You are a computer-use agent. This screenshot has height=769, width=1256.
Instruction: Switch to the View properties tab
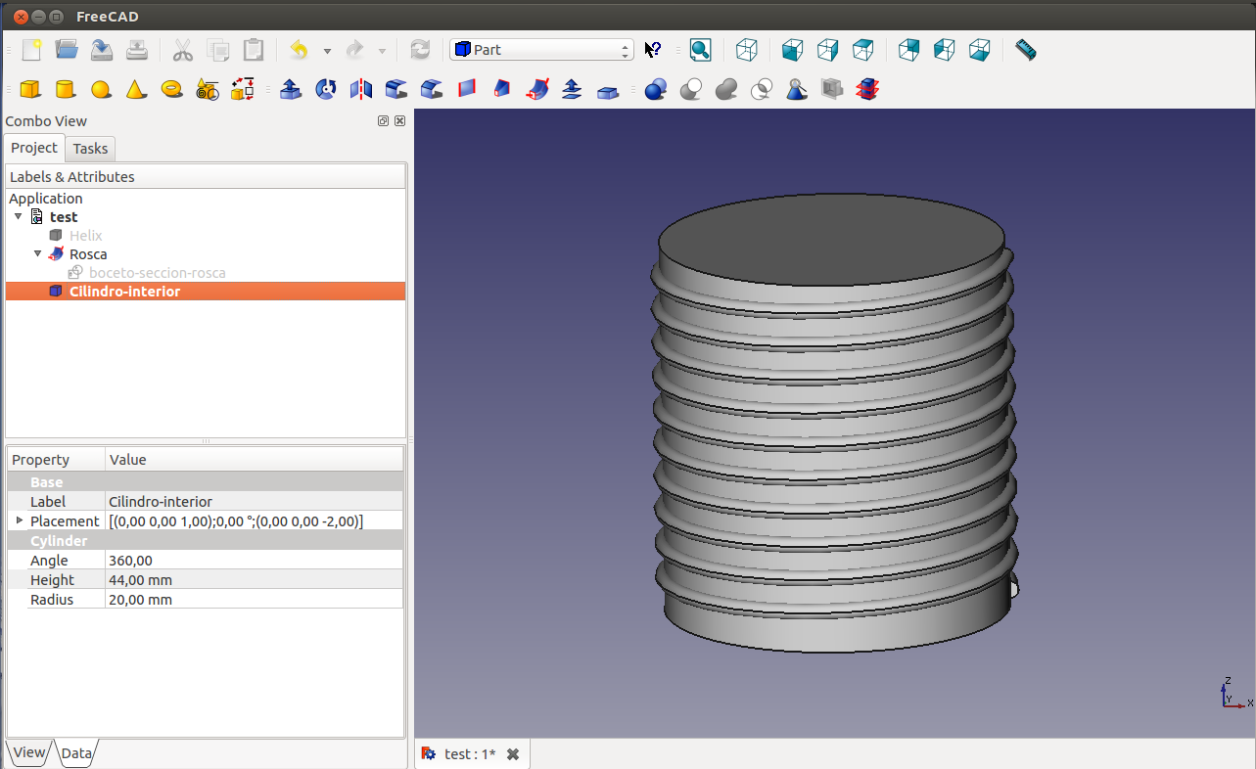(x=28, y=752)
